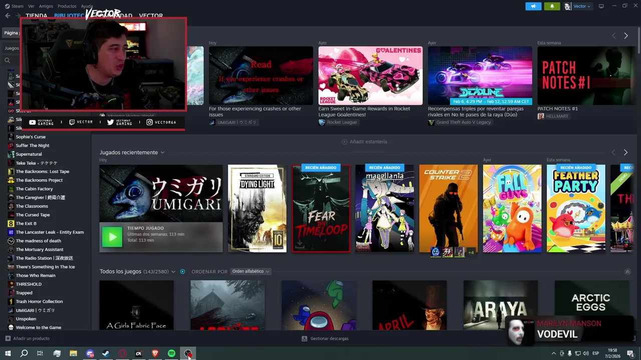Viewport: 641px width, 360px height.
Task: Open the Steam announcements megaphone button
Action: tap(533, 6)
